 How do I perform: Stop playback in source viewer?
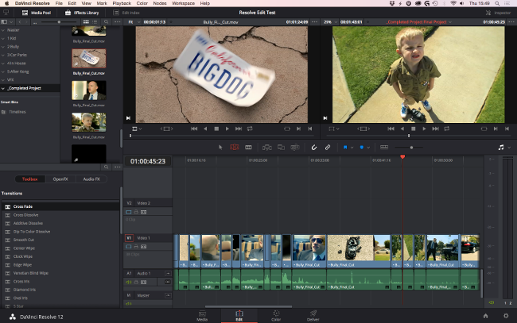[x=216, y=129]
